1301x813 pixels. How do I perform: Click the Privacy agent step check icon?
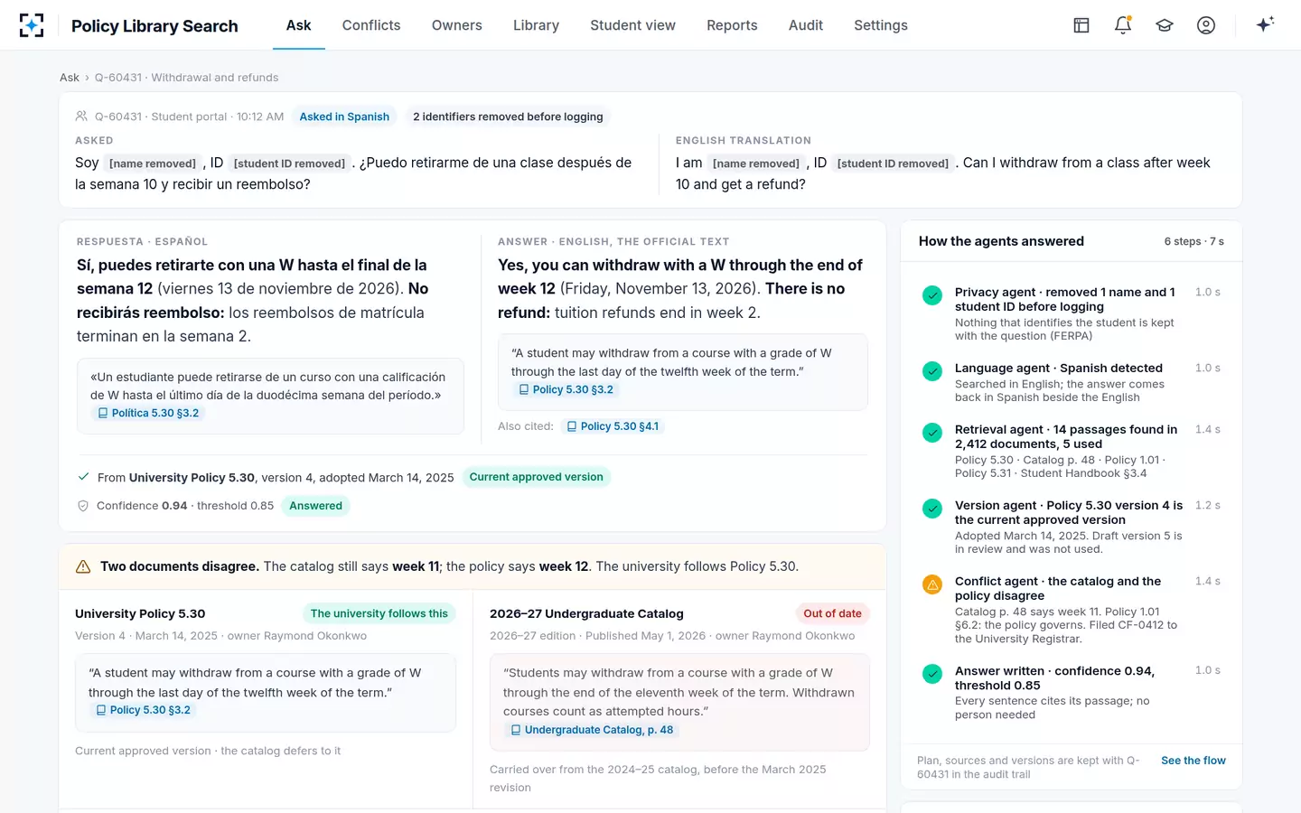click(x=932, y=295)
